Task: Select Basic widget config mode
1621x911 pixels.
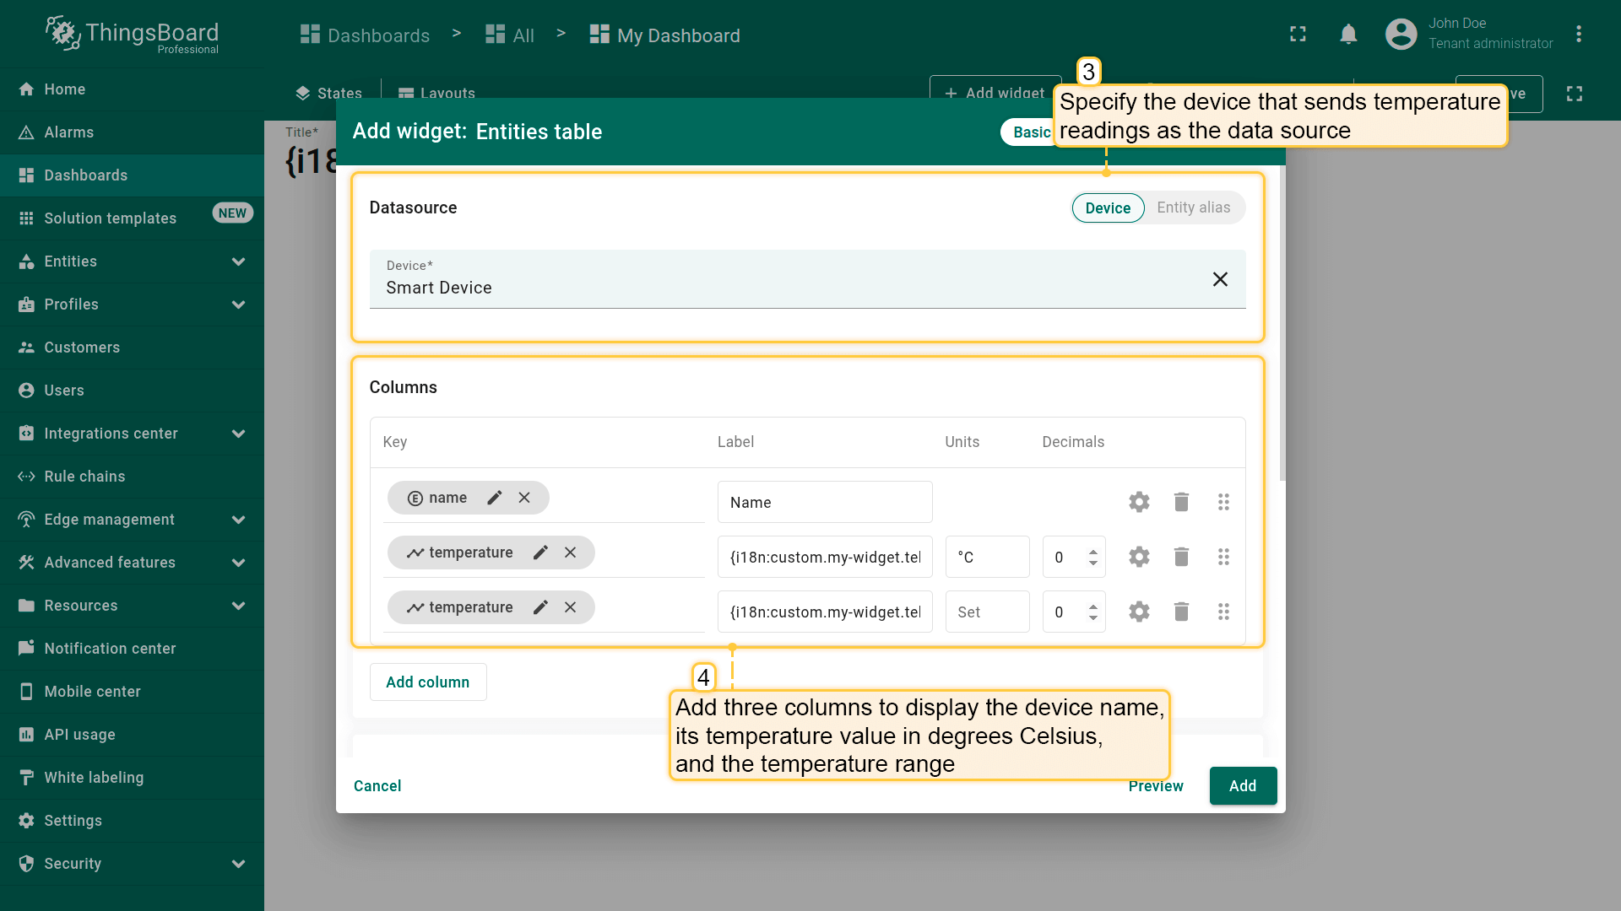Action: click(x=1031, y=132)
